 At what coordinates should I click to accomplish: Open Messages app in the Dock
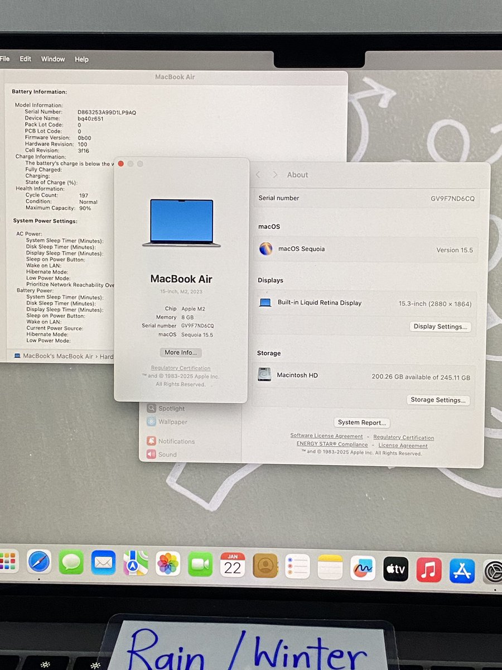pyautogui.click(x=71, y=562)
